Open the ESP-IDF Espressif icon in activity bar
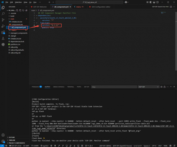This screenshot has height=147, width=177. pyautogui.click(x=3, y=45)
